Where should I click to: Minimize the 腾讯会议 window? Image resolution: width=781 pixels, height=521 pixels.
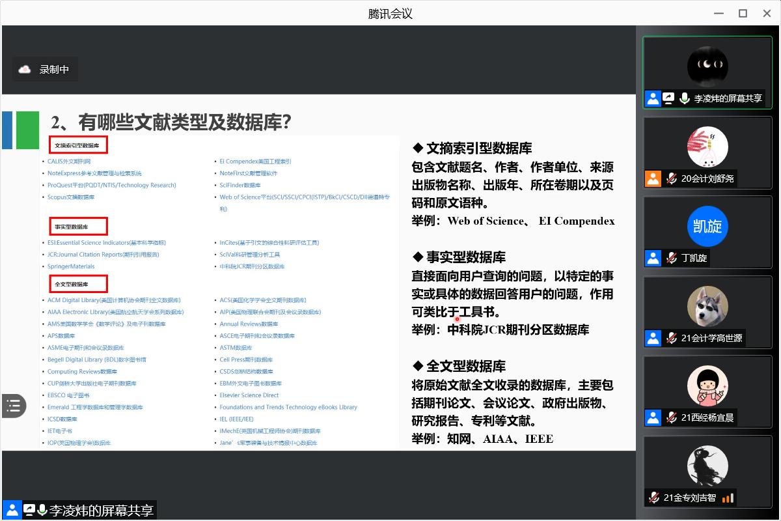tap(719, 13)
